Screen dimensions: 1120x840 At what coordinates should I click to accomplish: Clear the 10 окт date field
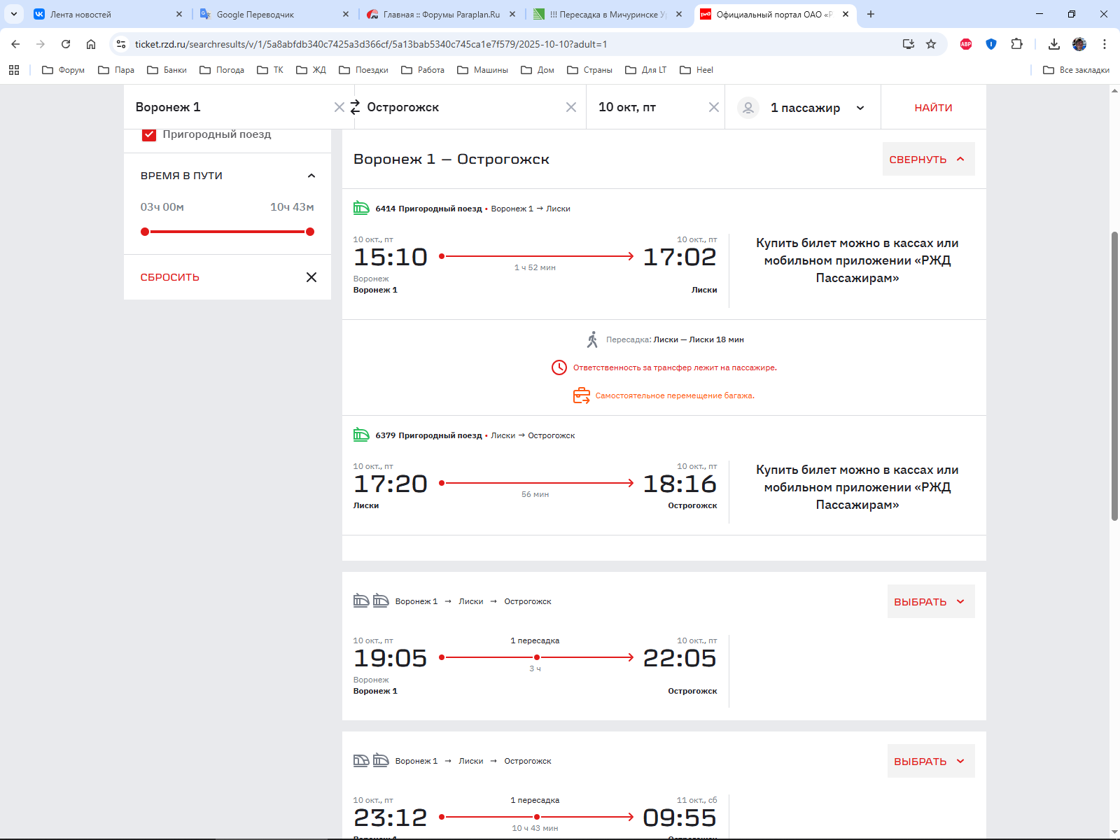pos(713,107)
